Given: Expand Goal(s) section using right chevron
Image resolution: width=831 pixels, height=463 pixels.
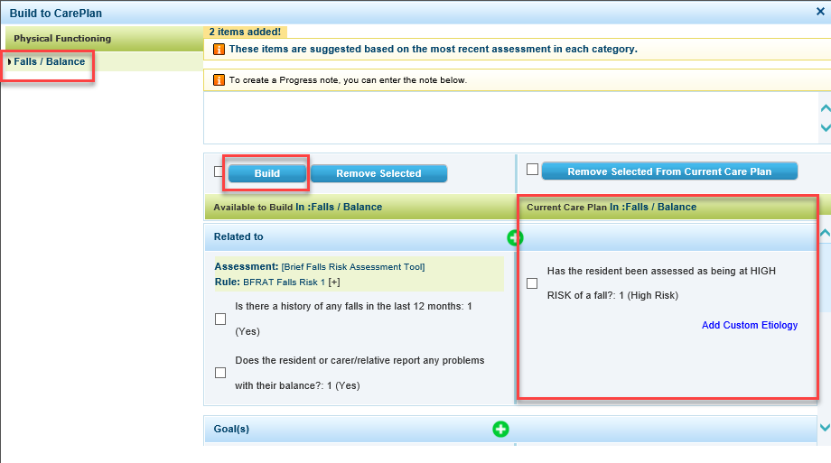Looking at the screenshot, I should pyautogui.click(x=824, y=427).
